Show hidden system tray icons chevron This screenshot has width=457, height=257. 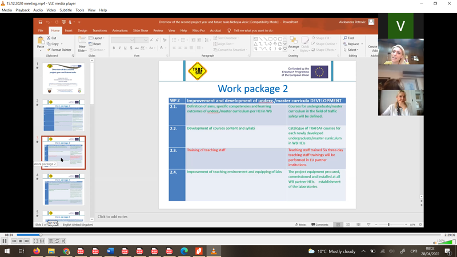(x=363, y=251)
